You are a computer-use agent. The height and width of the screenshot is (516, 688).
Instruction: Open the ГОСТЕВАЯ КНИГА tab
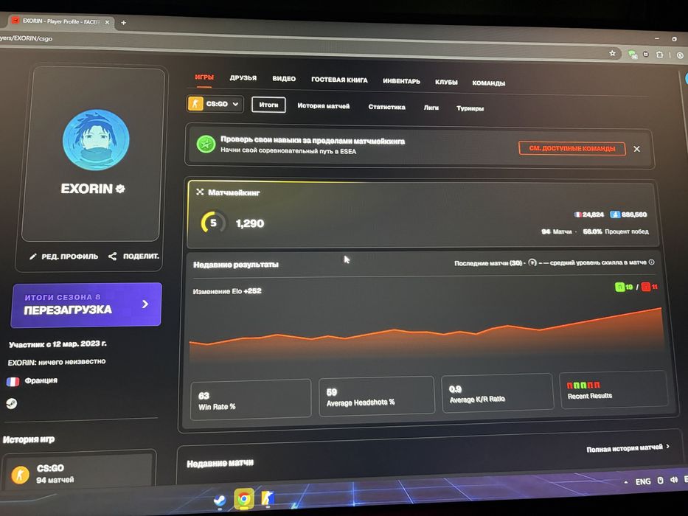click(x=339, y=80)
